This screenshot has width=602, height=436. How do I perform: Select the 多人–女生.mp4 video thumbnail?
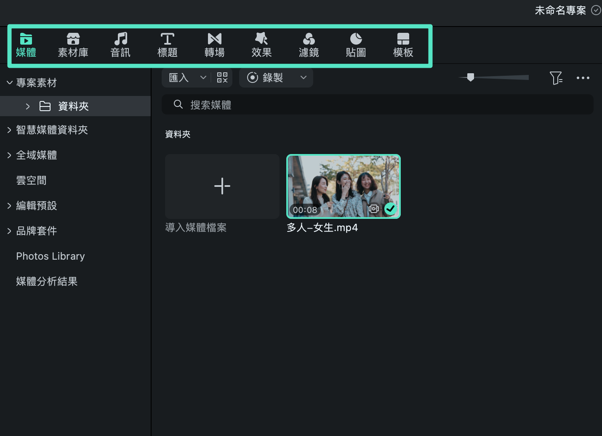click(x=344, y=186)
